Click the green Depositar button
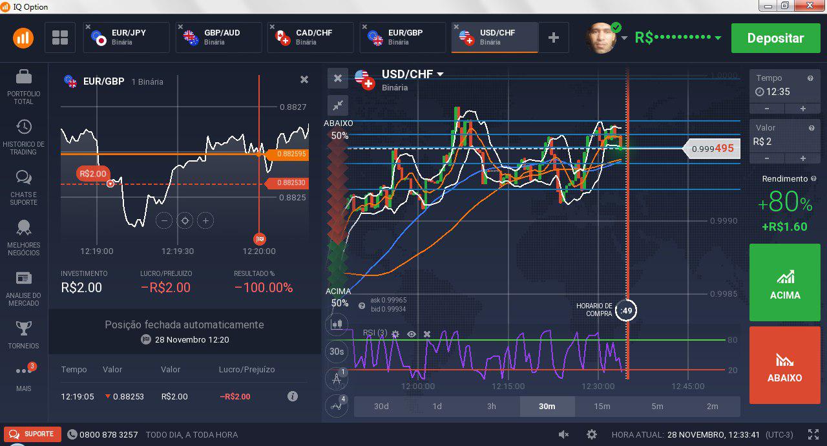This screenshot has height=446, width=827. click(775, 38)
